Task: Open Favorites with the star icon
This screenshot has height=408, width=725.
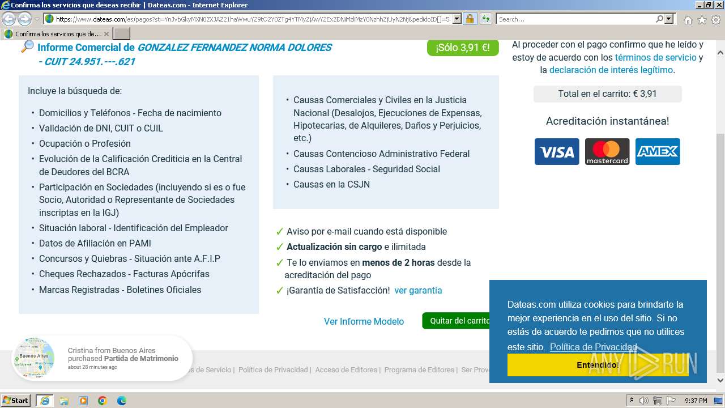Action: [702, 20]
